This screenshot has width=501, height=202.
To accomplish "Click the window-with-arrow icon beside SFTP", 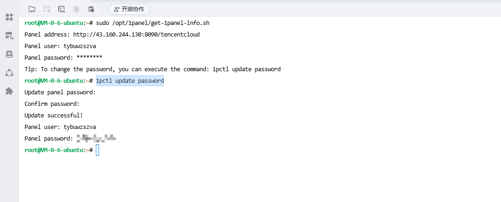I will 46,9.
